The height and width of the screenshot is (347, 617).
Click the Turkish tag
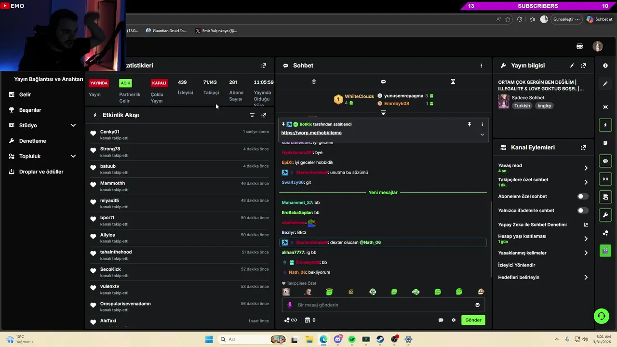point(522,106)
